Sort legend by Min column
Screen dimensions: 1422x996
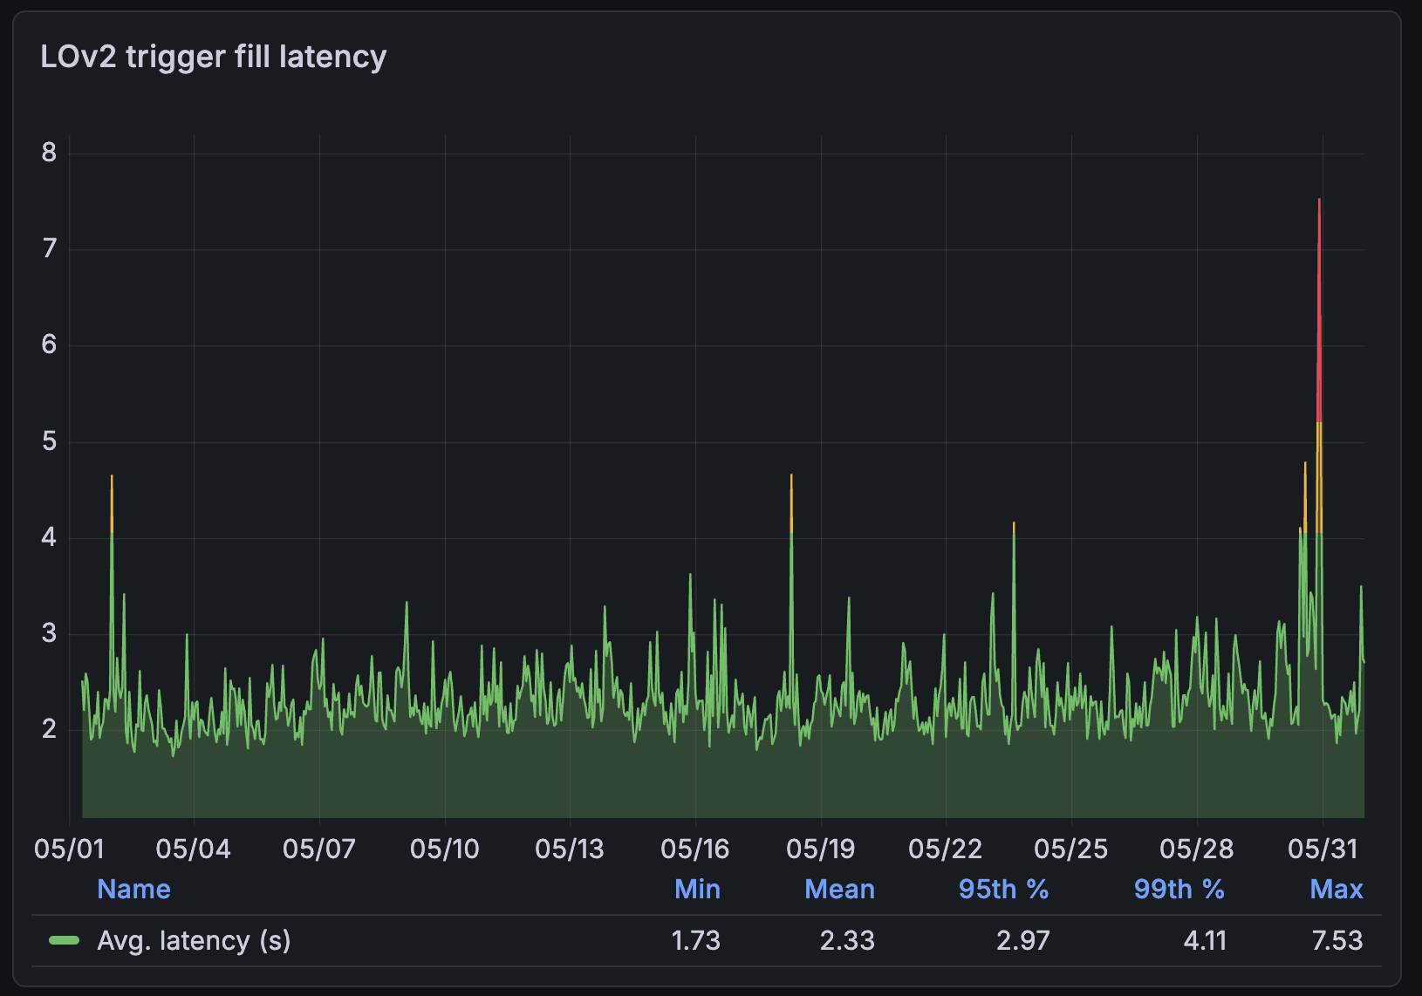(697, 889)
